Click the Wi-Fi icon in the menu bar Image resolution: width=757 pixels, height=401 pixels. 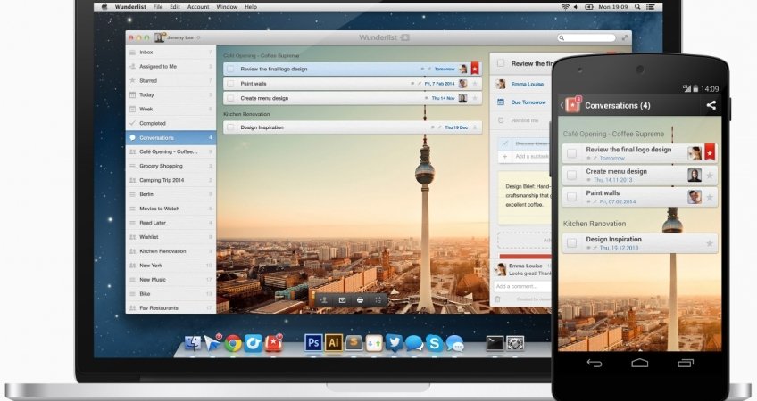tap(565, 7)
